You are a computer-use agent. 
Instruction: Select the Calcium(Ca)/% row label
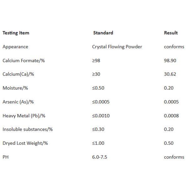click(18, 74)
